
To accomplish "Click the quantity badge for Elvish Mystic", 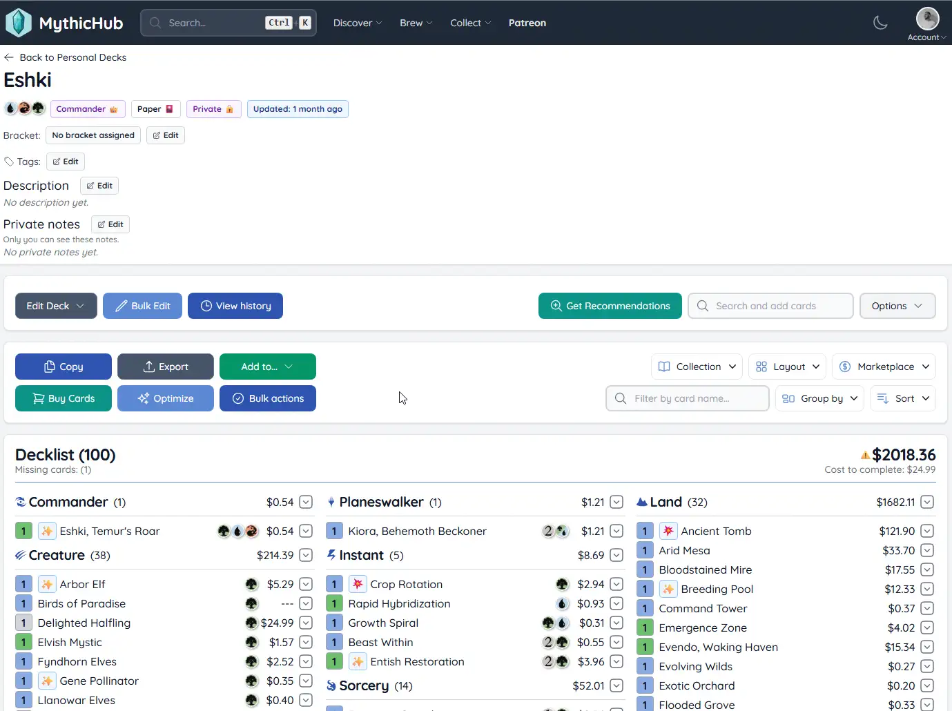I will point(23,642).
